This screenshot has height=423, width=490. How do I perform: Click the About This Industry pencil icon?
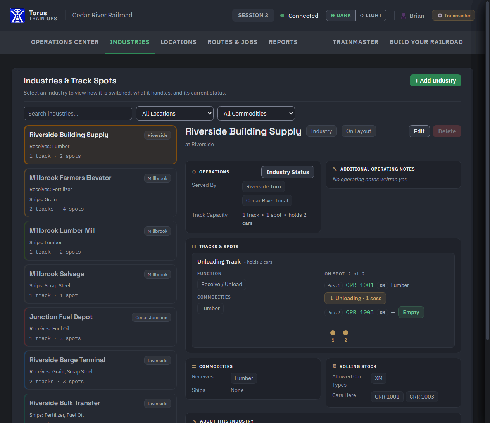pyautogui.click(x=195, y=421)
